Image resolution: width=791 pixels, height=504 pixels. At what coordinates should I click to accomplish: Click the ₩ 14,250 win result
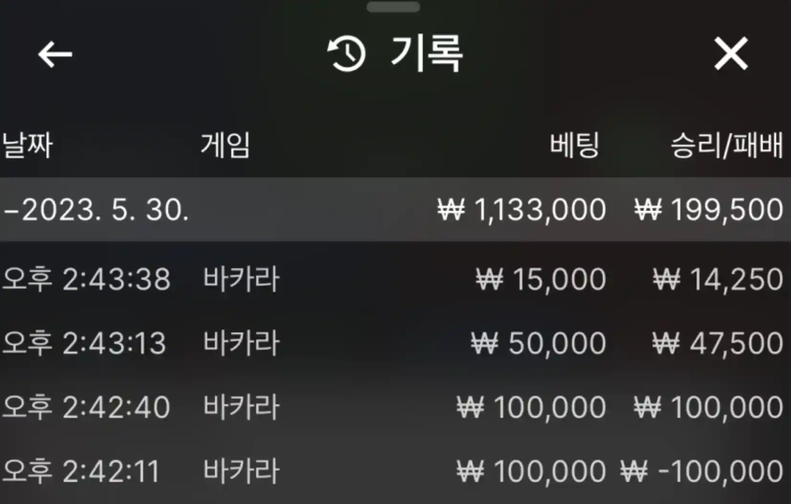pyautogui.click(x=718, y=279)
